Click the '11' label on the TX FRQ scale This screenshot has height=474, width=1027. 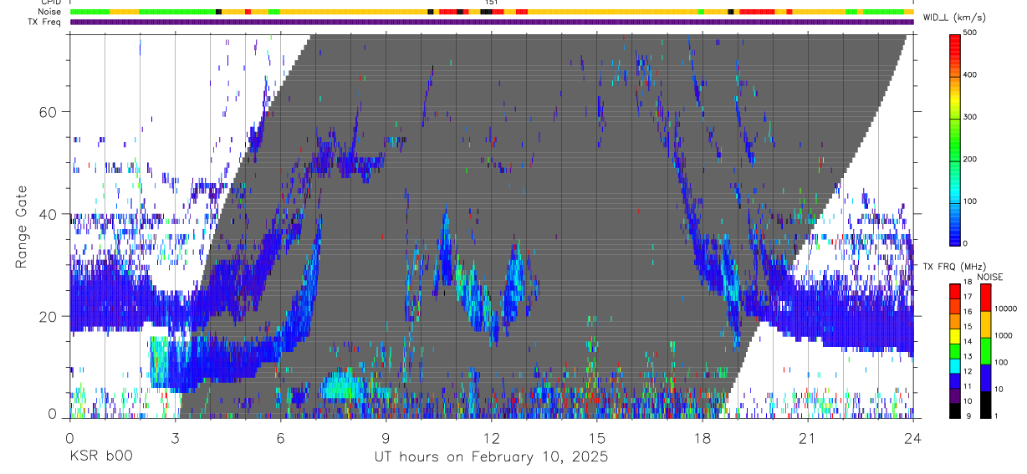(x=968, y=386)
